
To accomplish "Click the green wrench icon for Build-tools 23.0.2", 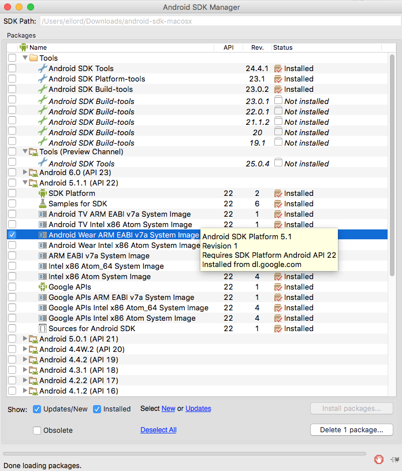I will pos(43,89).
